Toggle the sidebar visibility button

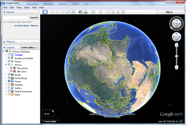(45, 12)
